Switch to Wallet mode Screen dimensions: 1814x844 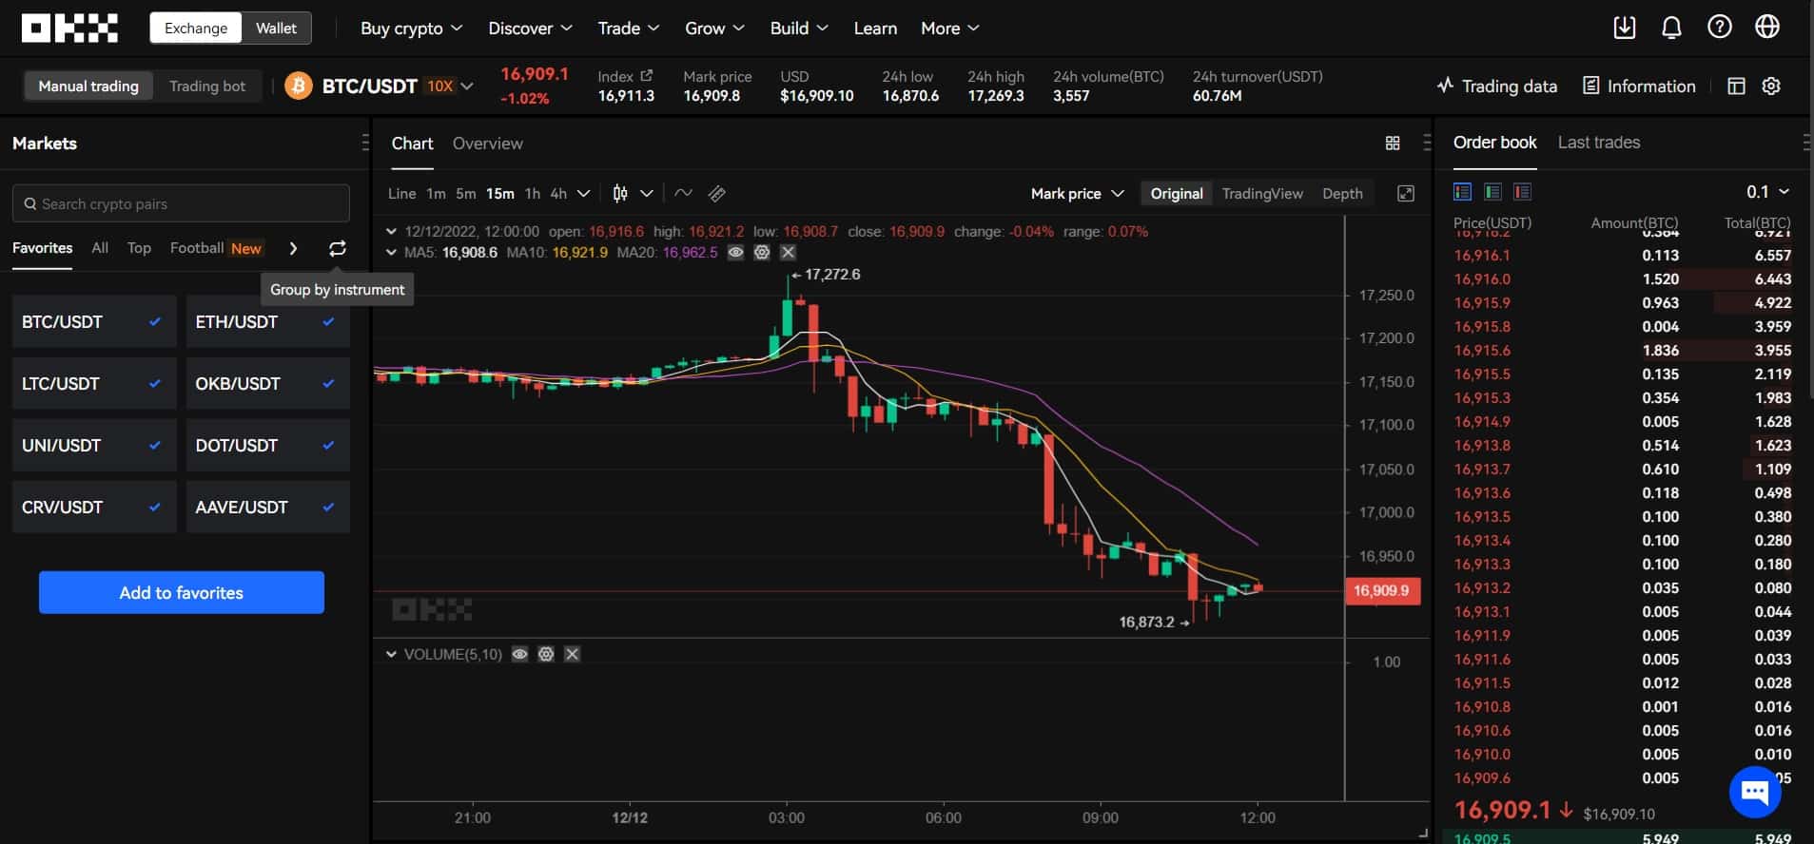click(x=276, y=29)
